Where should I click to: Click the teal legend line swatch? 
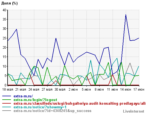pos(6,107)
